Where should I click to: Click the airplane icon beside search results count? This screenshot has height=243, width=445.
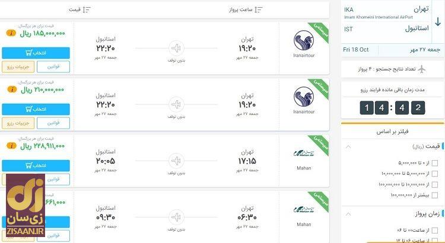422,69
